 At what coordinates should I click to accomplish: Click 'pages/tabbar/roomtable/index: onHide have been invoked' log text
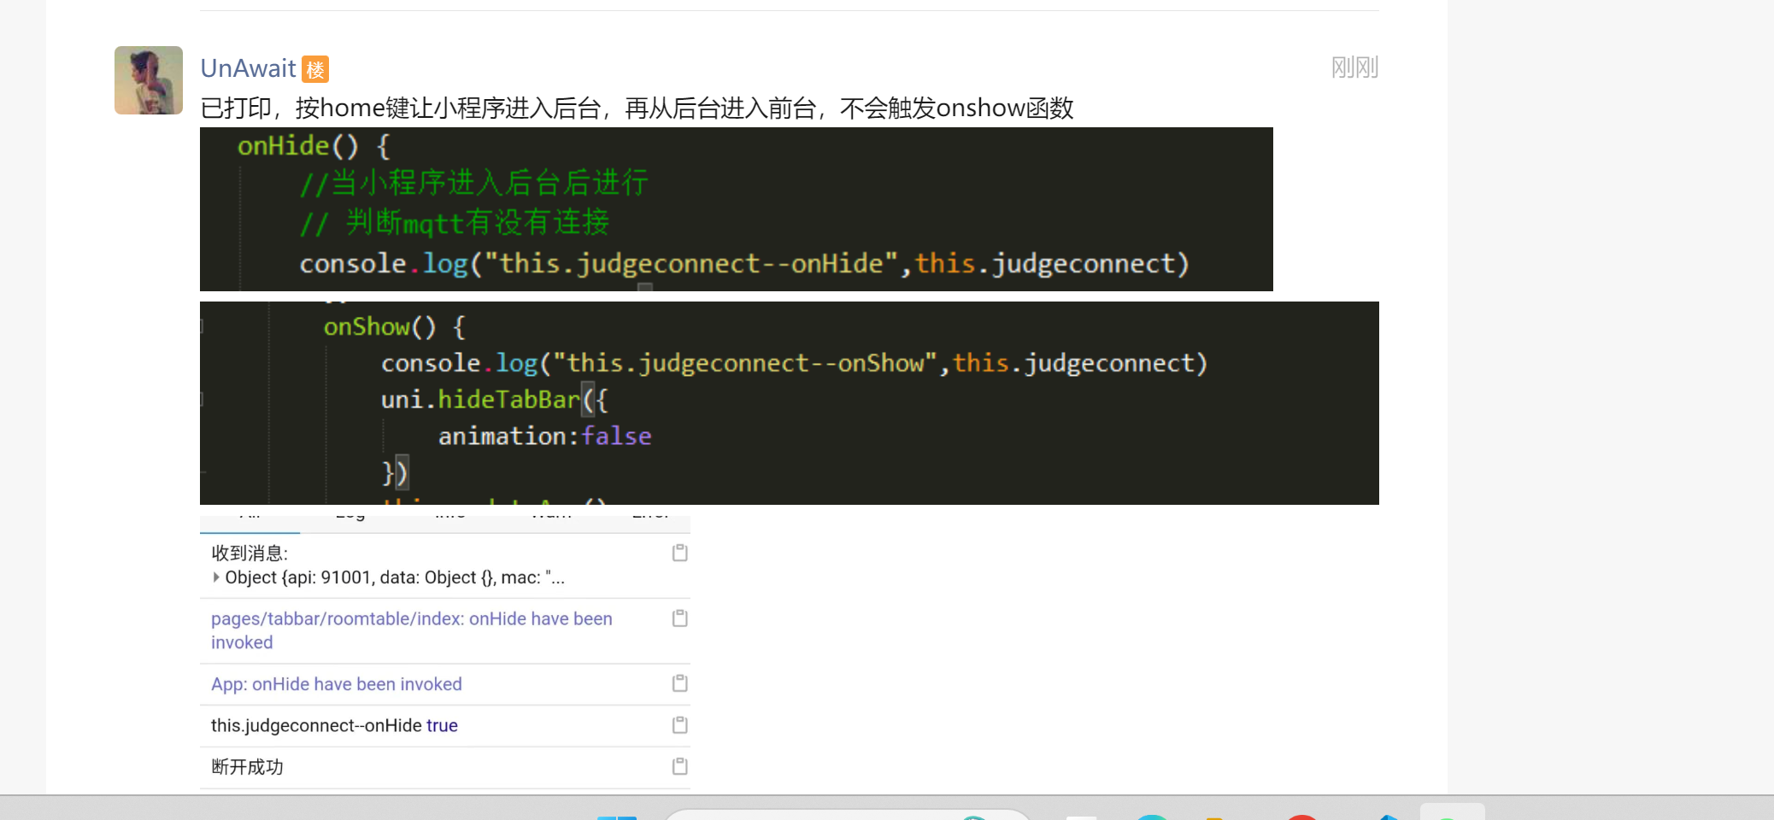[412, 630]
